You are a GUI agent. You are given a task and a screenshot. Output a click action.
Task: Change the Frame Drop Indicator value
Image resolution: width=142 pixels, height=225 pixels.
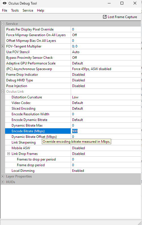(x=106, y=75)
